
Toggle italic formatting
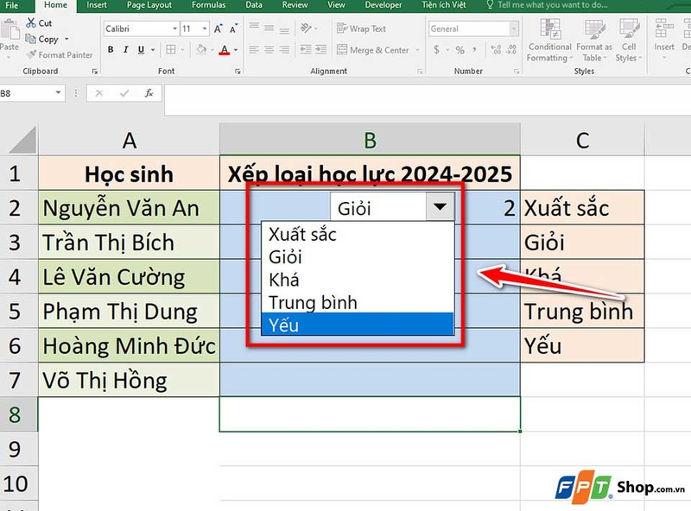[x=125, y=49]
